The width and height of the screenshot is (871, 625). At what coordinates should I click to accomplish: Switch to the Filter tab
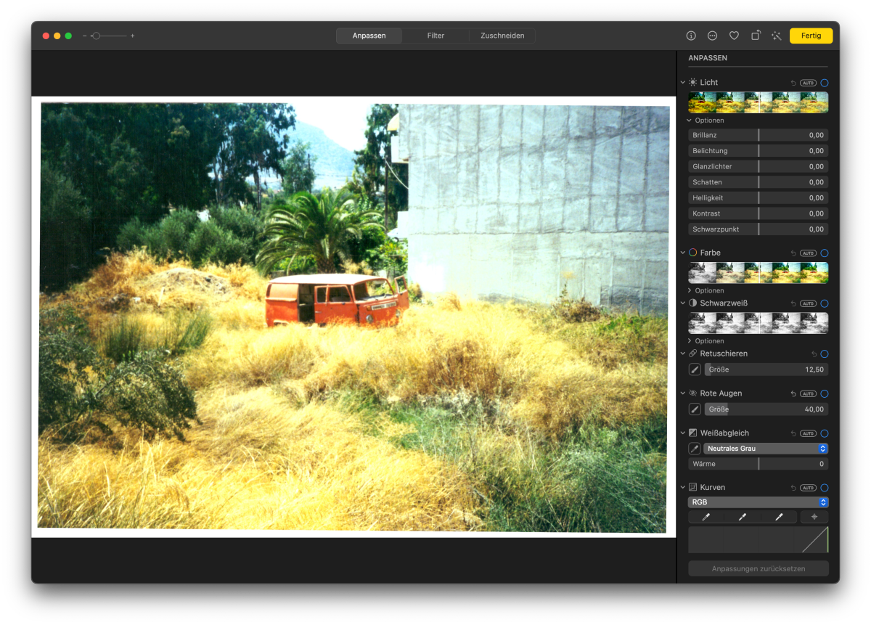click(x=435, y=36)
